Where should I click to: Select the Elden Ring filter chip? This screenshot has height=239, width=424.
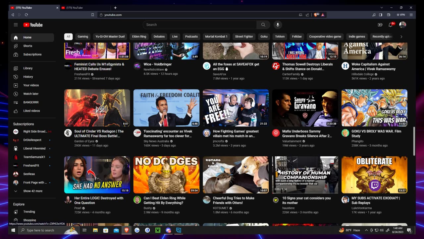(x=139, y=37)
